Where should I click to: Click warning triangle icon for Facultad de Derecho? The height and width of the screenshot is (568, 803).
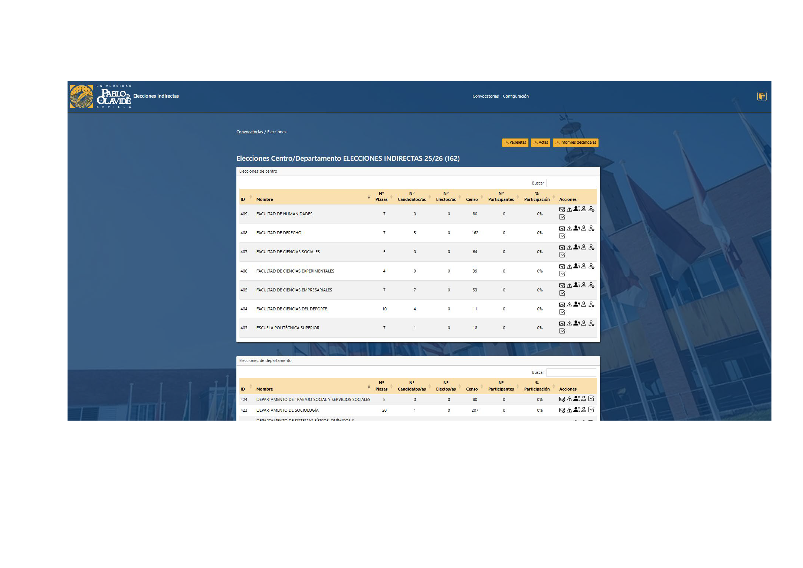click(569, 228)
